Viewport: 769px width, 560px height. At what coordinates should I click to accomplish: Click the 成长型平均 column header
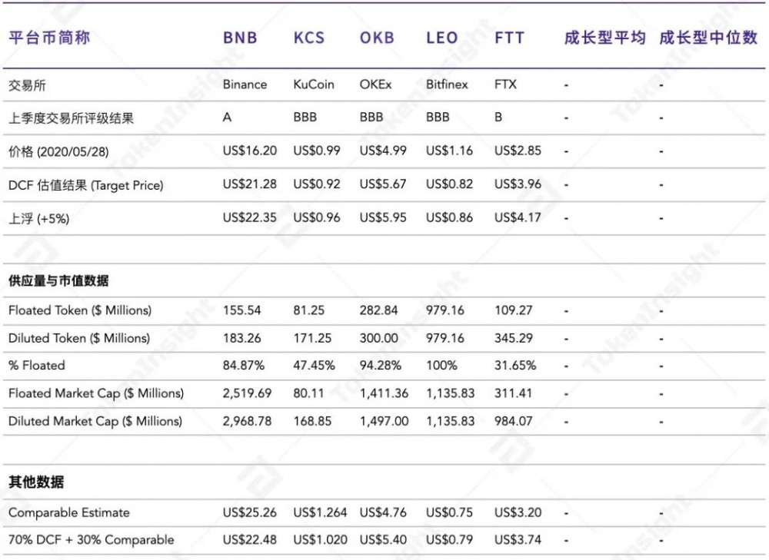604,37
